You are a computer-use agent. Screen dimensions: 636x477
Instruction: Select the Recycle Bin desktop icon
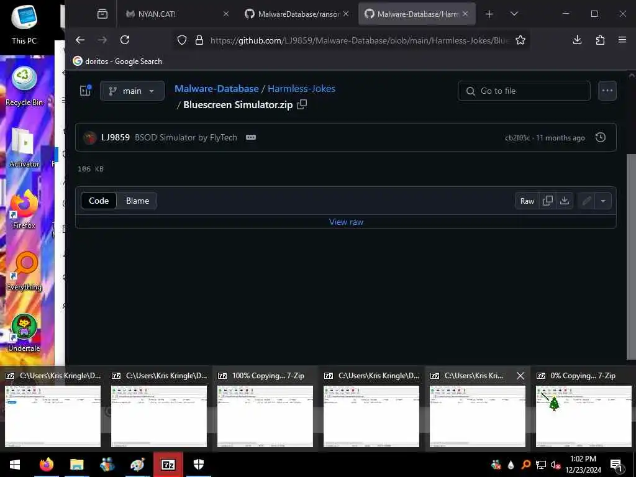pos(24,86)
